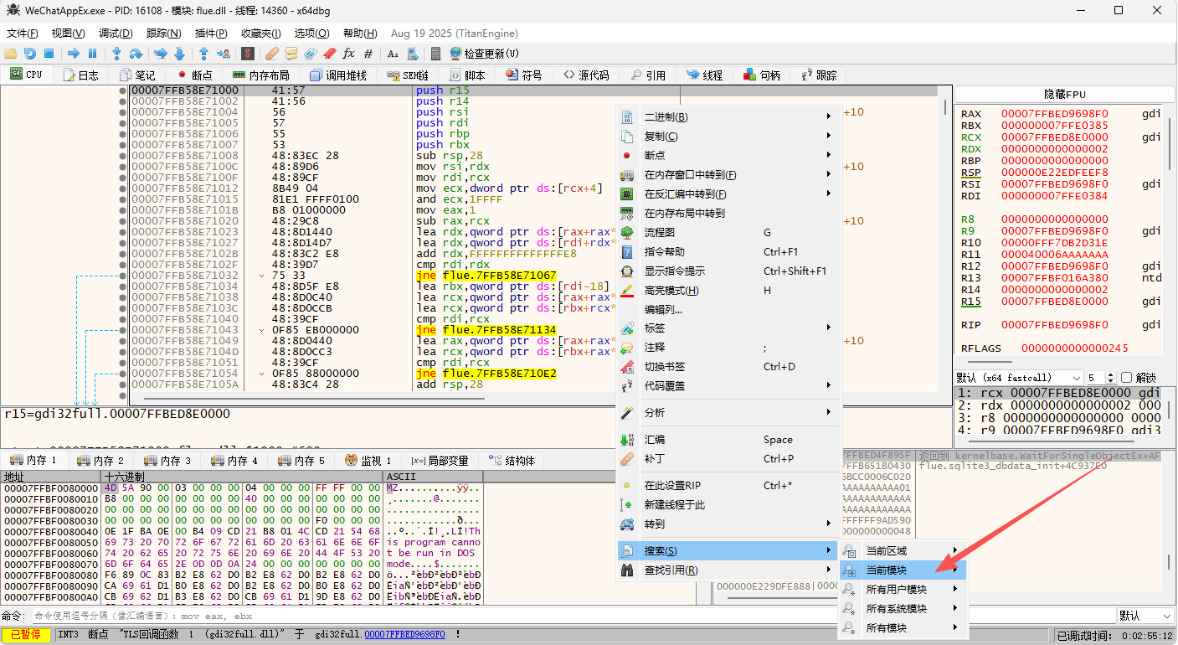
Task: Open the intermodular calls toolbar icon
Action: pyautogui.click(x=412, y=54)
